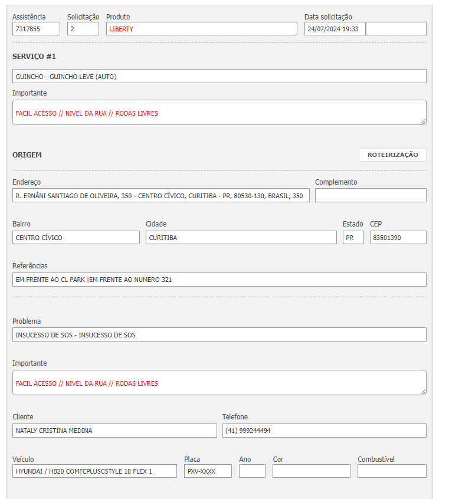Click the Estado field containing PR

click(x=353, y=238)
